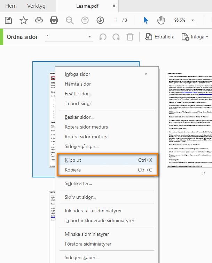Select the page 3 thumbnail below page 1
The image size is (212, 263).
[52, 227]
